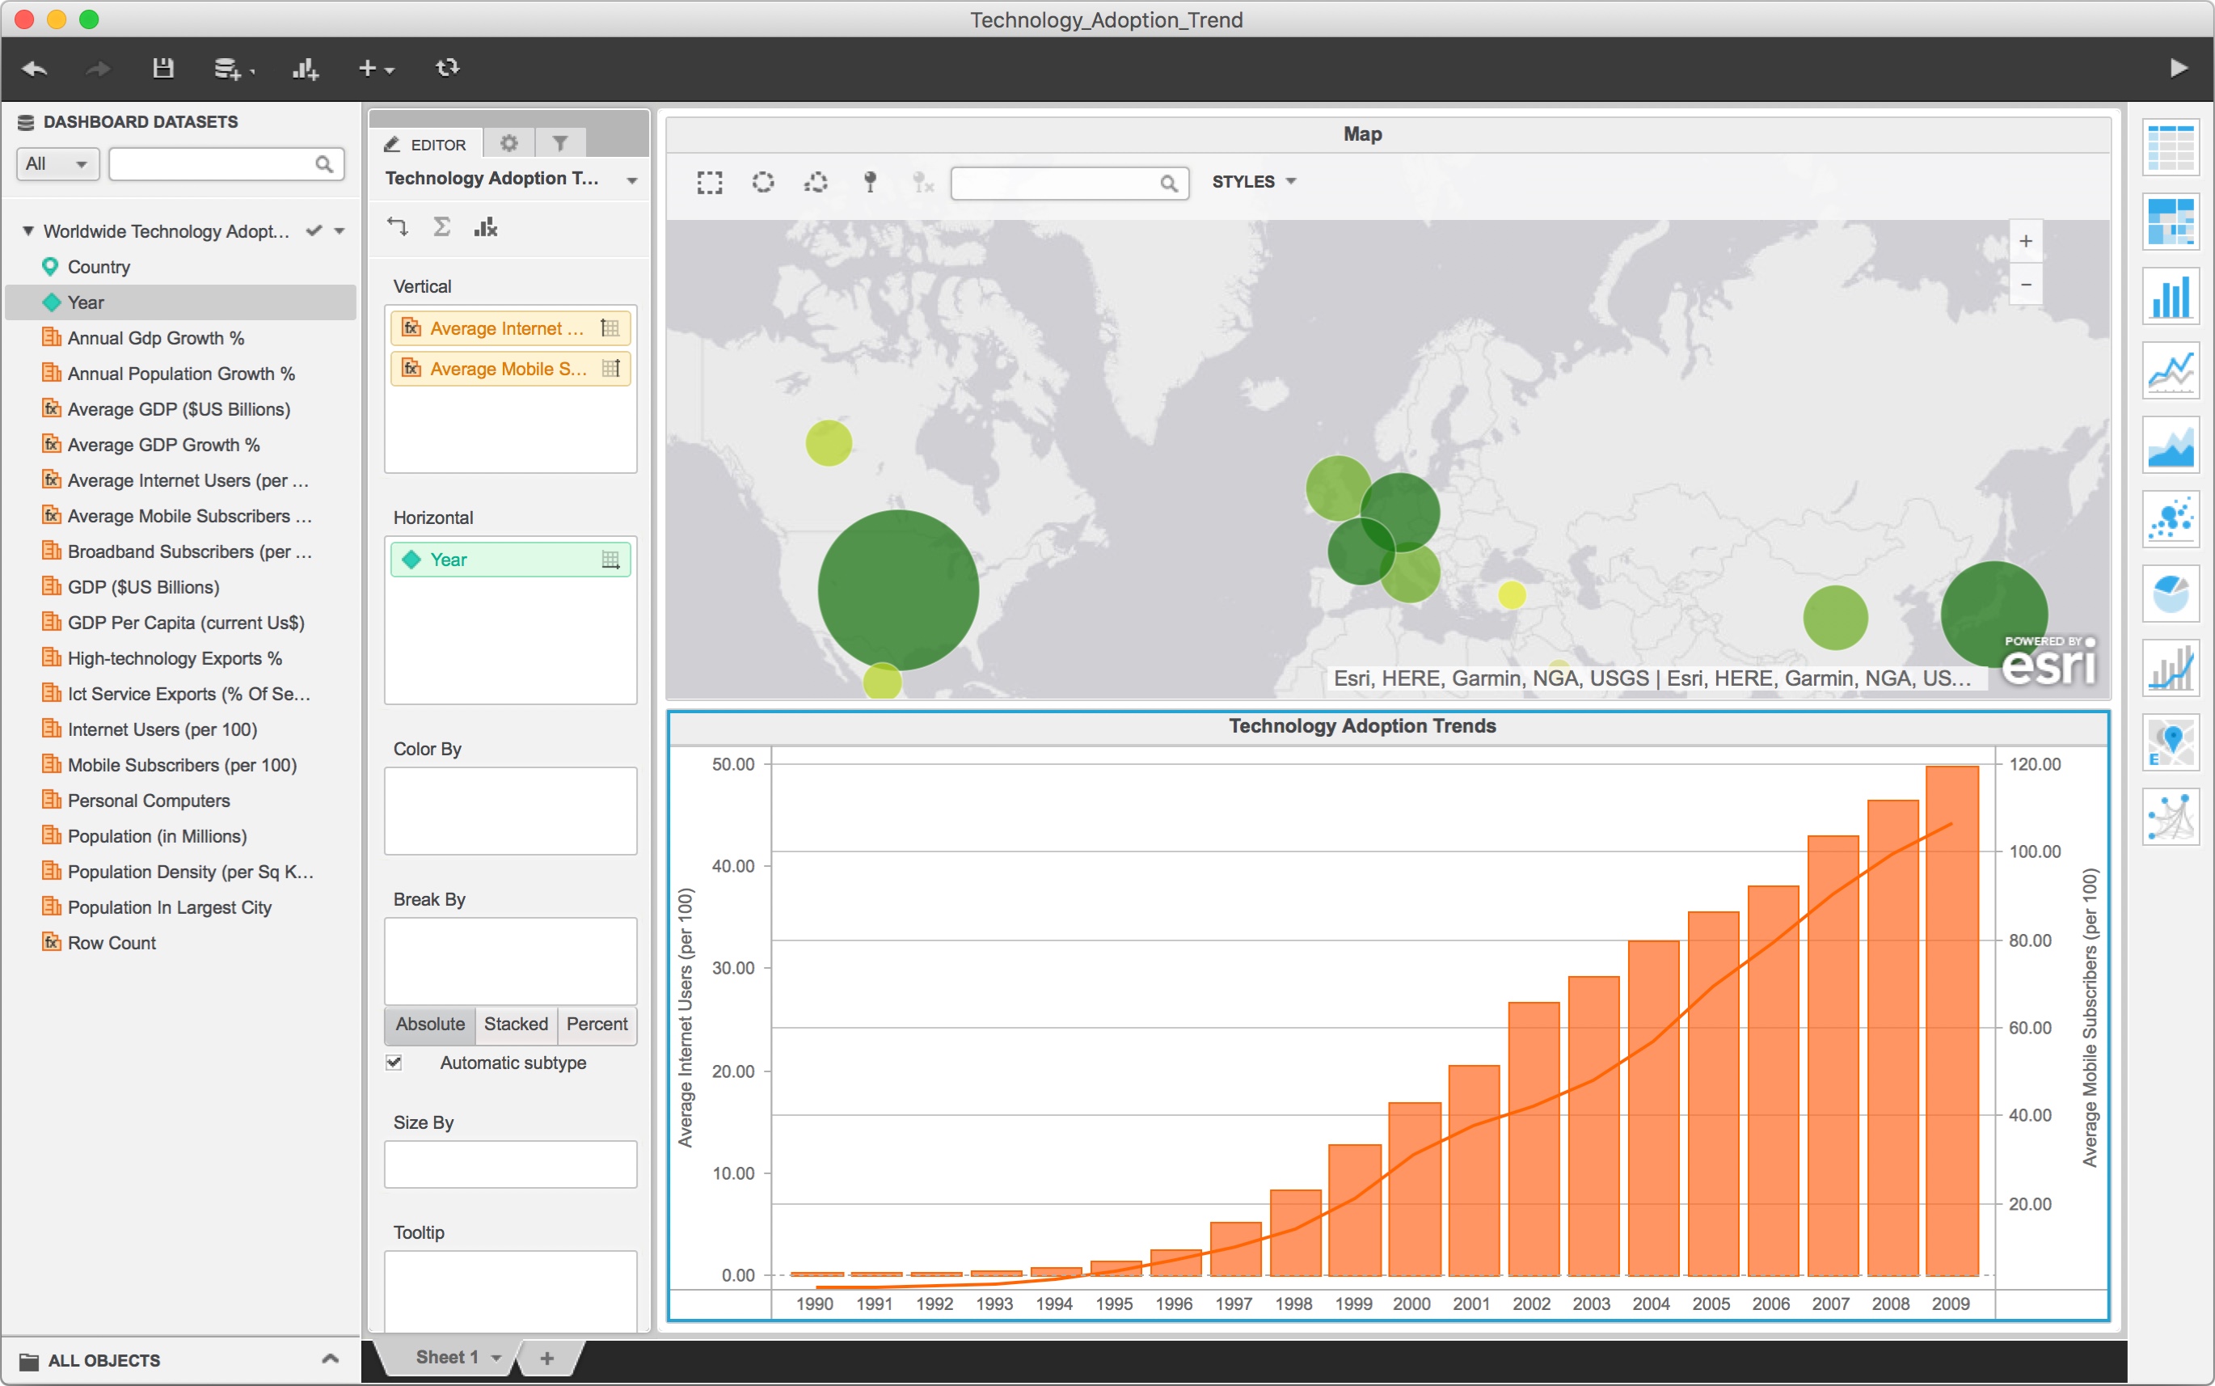Screen dimensions: 2215x1386
Task: Open the plus insert menu
Action: click(x=376, y=69)
